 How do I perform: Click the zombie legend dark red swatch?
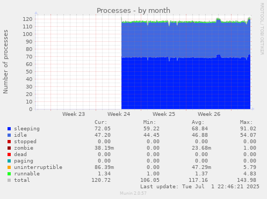[9, 148]
